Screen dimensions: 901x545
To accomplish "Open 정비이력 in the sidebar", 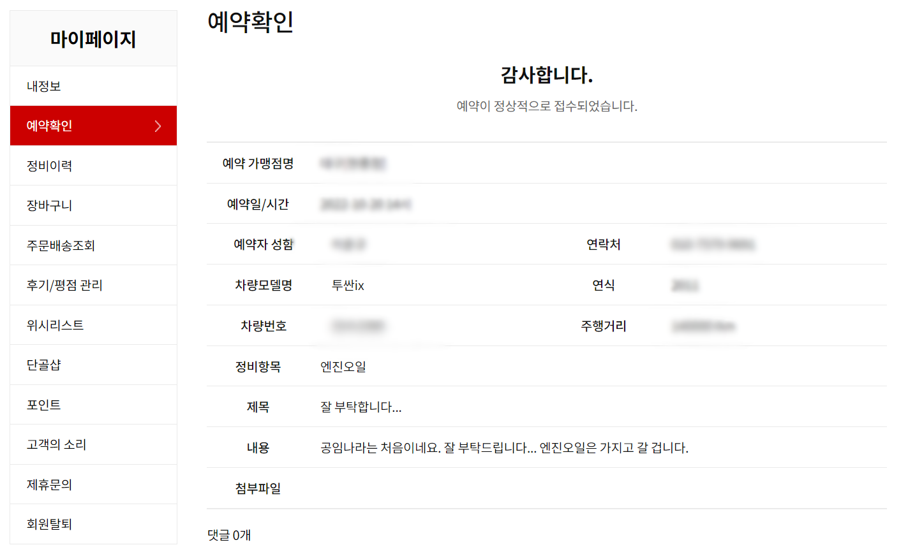I will tap(93, 166).
